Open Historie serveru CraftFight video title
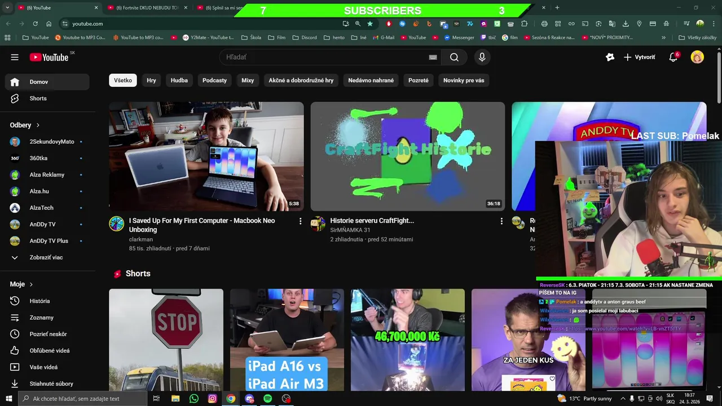This screenshot has width=722, height=406. tap(372, 220)
